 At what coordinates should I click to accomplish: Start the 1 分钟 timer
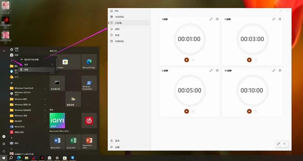187,60
